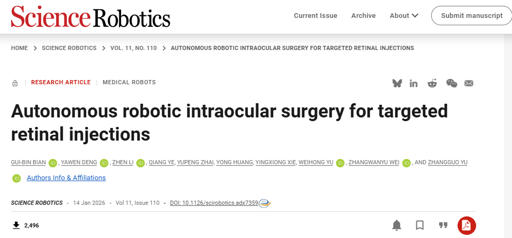Expand Authors Info & Affiliations
Viewport: 512px width, 238px height.
point(66,178)
